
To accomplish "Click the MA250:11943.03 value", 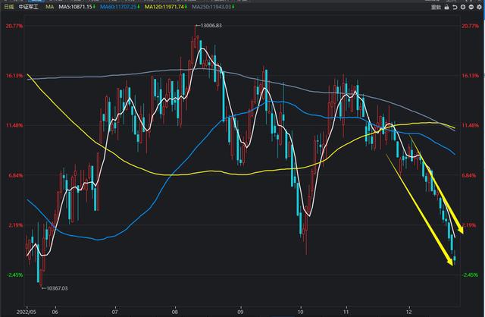I will click(211, 7).
